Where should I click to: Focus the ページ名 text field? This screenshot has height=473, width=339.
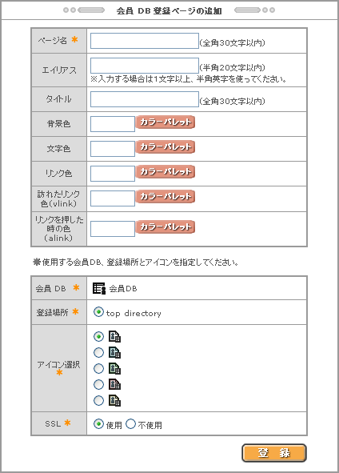[145, 41]
